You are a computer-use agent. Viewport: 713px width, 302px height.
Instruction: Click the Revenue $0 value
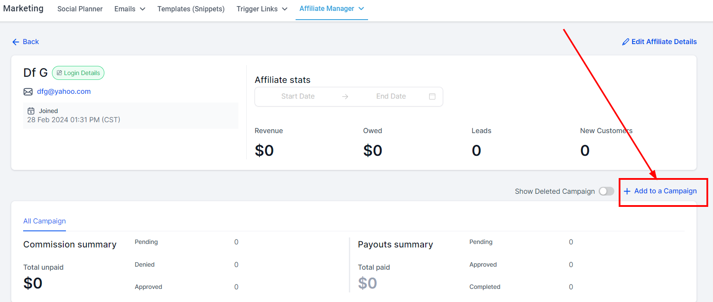[264, 151]
